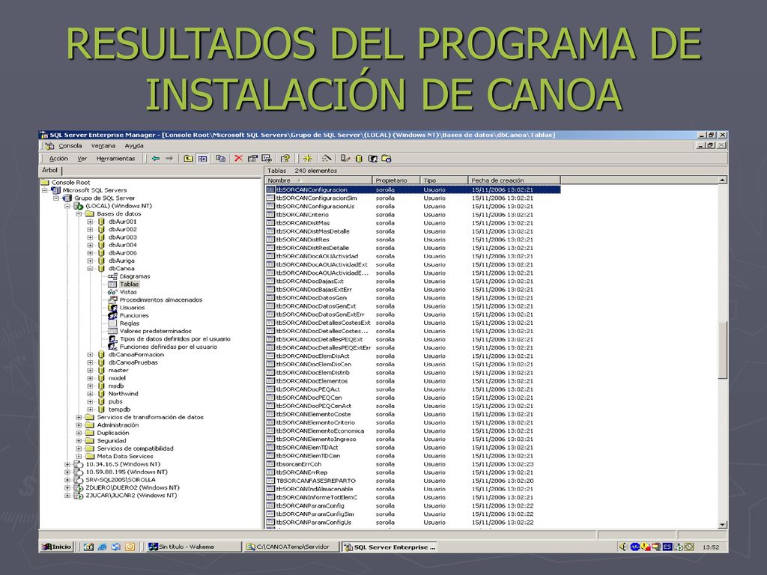Sort by the Tipo column header
Screen dimensions: 767x575
coord(444,180)
